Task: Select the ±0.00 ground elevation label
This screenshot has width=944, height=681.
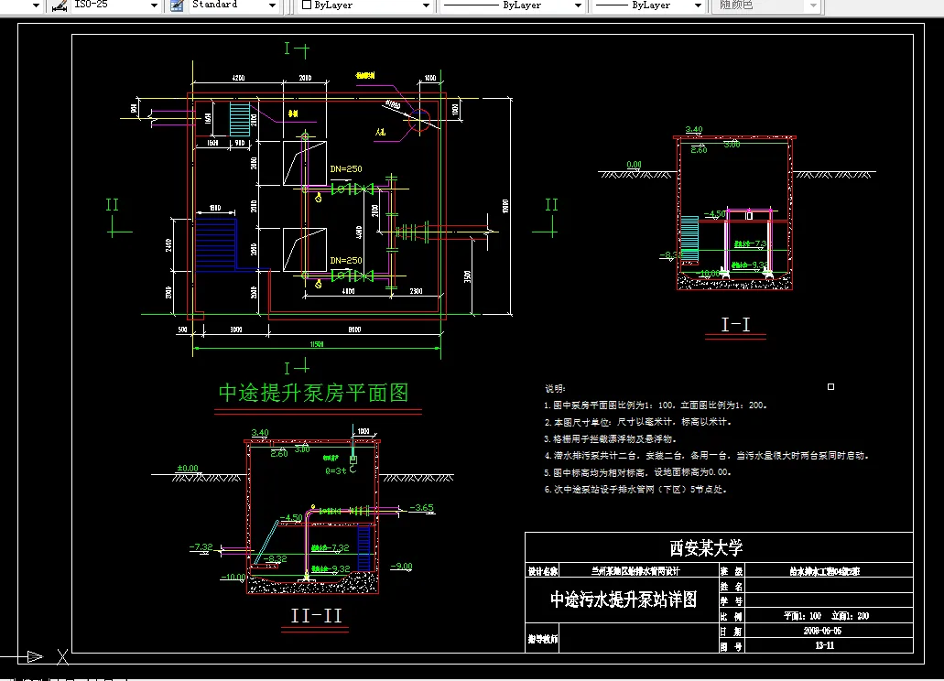Action: point(187,468)
